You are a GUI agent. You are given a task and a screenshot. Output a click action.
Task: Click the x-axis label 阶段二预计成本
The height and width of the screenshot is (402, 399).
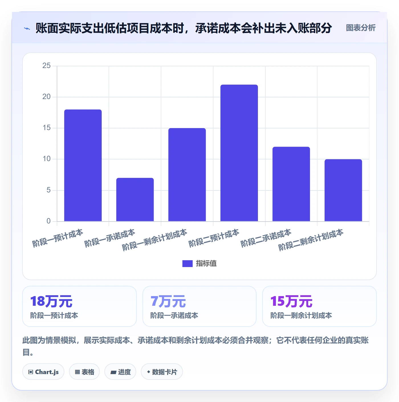[214, 238]
